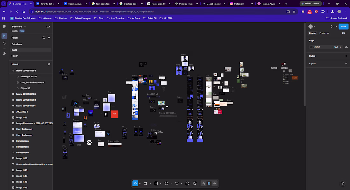Collapse all layers icon
The image size is (350, 190).
pyautogui.click(x=49, y=64)
